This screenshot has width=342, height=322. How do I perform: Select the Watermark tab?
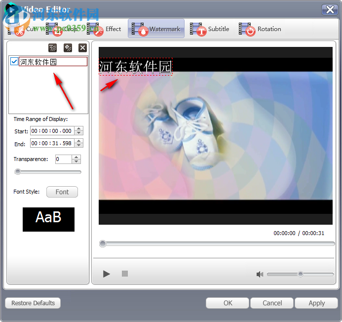click(156, 29)
